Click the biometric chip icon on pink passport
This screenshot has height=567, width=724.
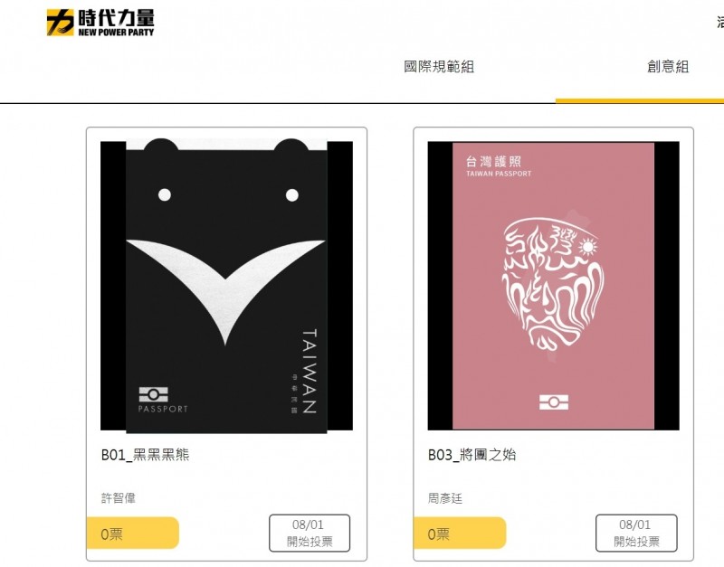554,402
